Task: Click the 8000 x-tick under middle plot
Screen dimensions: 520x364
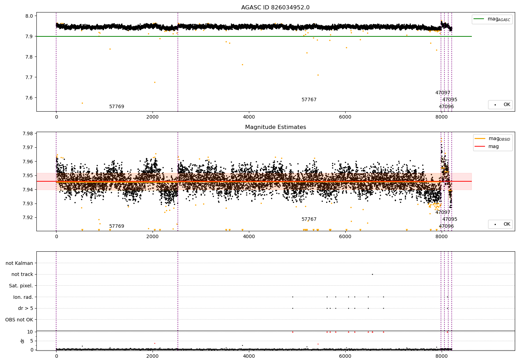Action: [442, 237]
